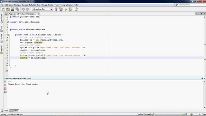Screen dimensions: 206x116
Task: Select the Output tab at bottom
Action: 14,111
